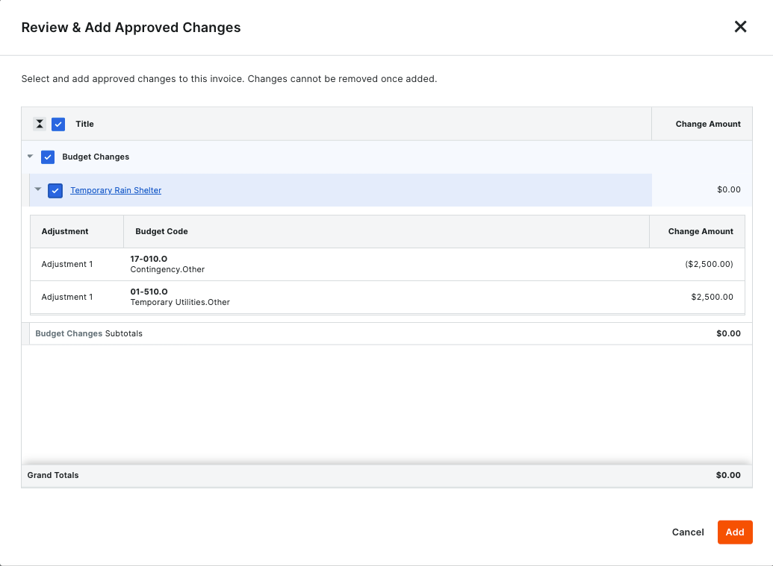Image resolution: width=773 pixels, height=566 pixels.
Task: Click the Temporary Rain Shelter $0.00 amount
Action: [729, 189]
